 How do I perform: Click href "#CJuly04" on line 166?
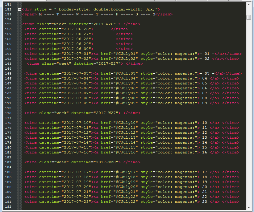pos(126,79)
